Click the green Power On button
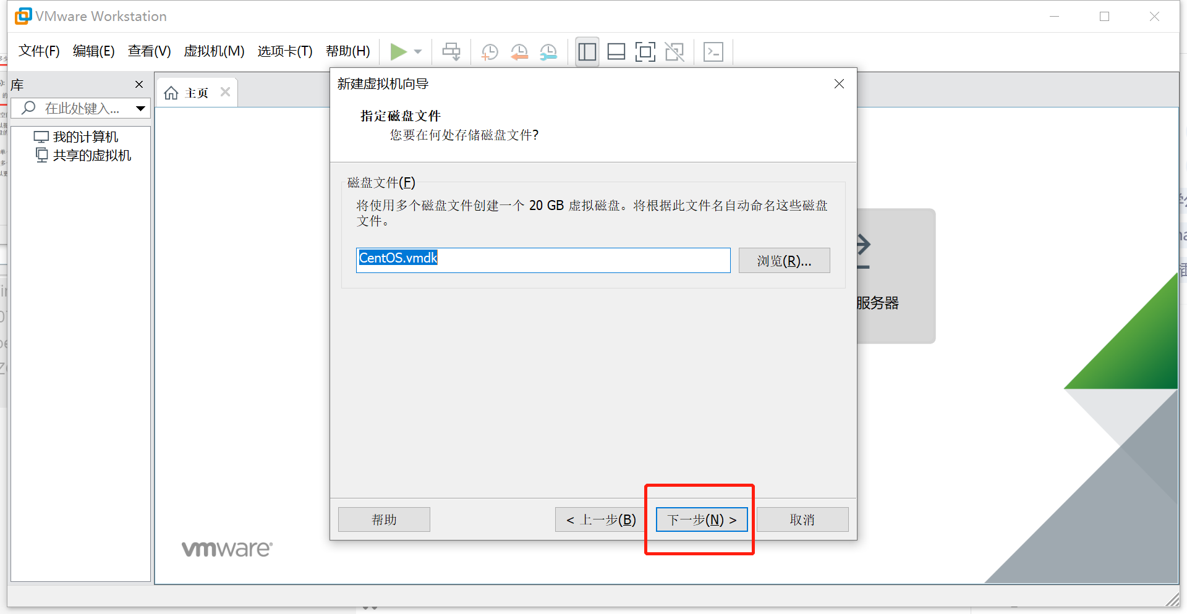The width and height of the screenshot is (1187, 614). tap(399, 52)
